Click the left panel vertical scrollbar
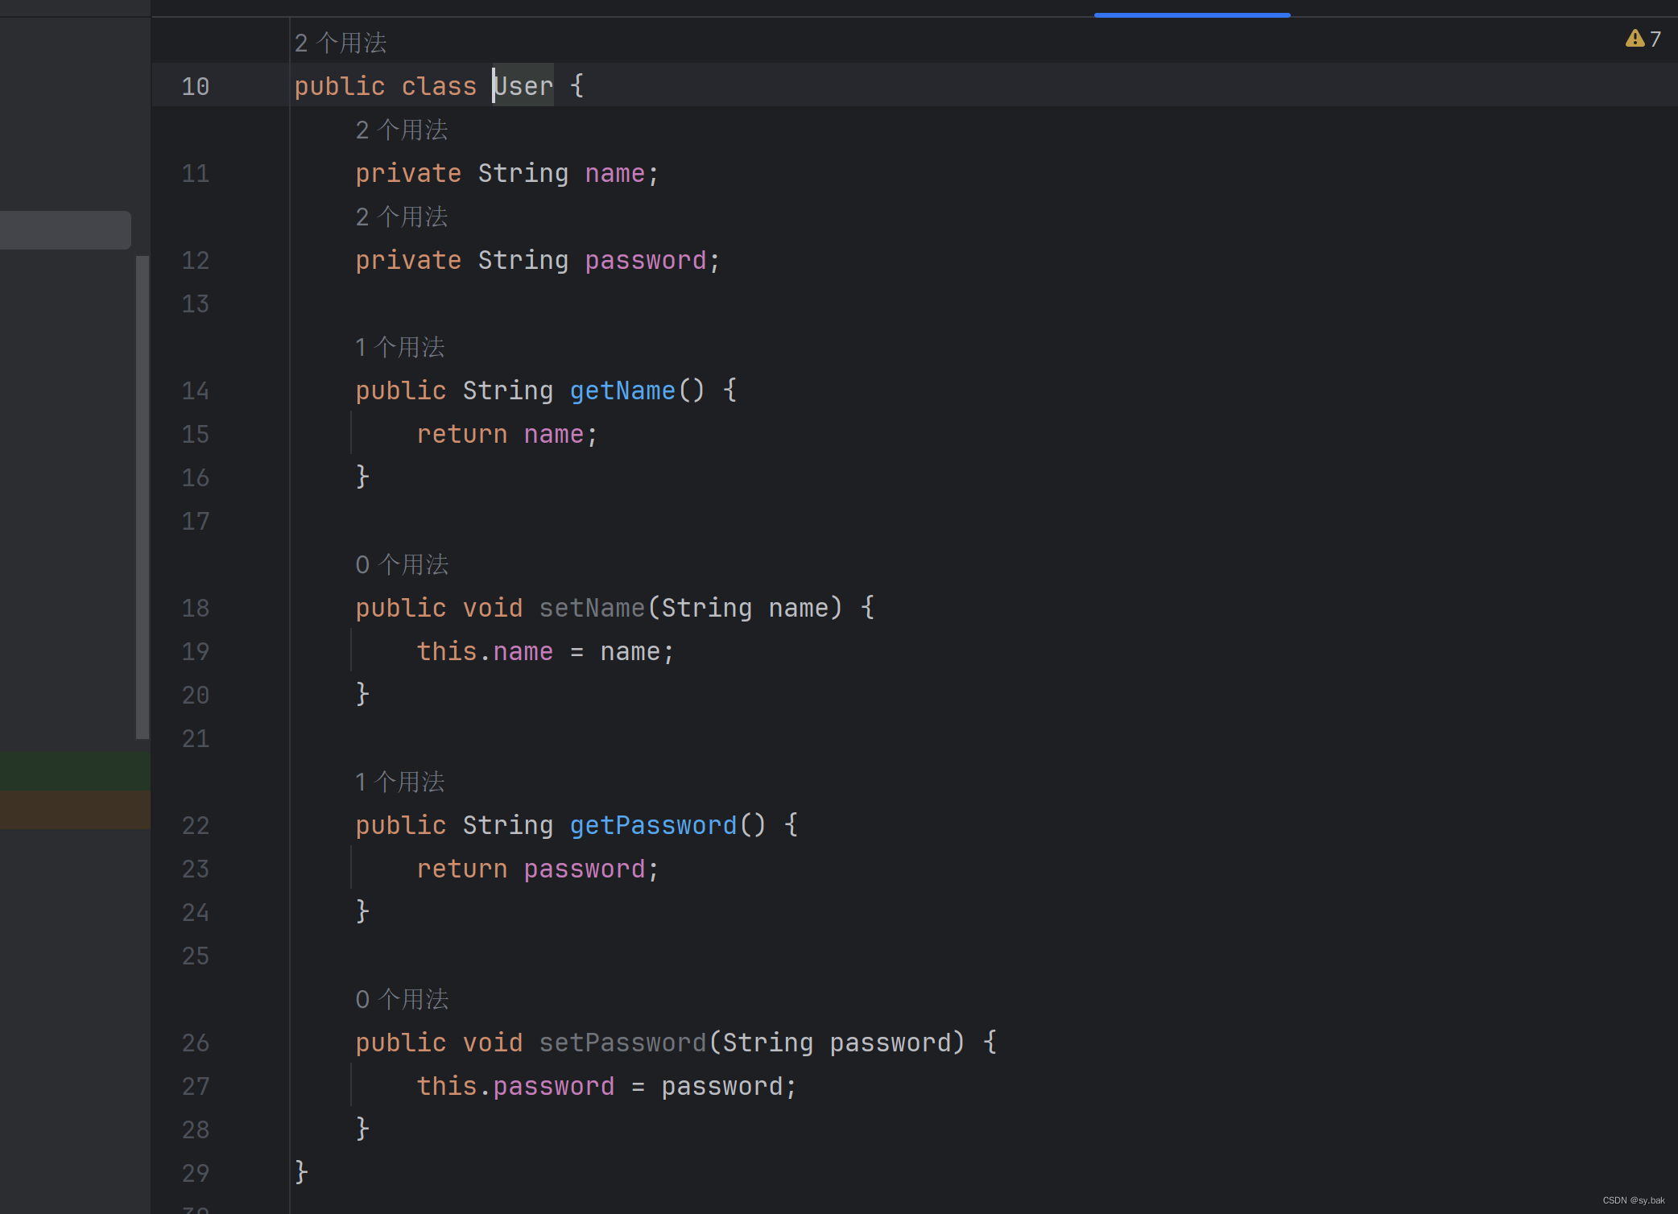 (x=143, y=497)
